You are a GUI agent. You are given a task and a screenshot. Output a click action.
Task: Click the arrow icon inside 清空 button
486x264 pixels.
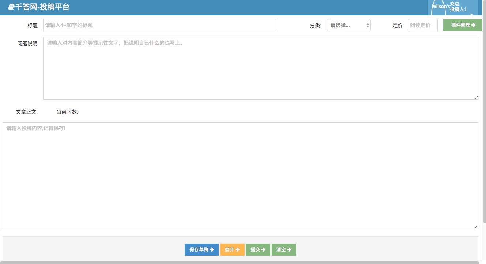coord(290,249)
